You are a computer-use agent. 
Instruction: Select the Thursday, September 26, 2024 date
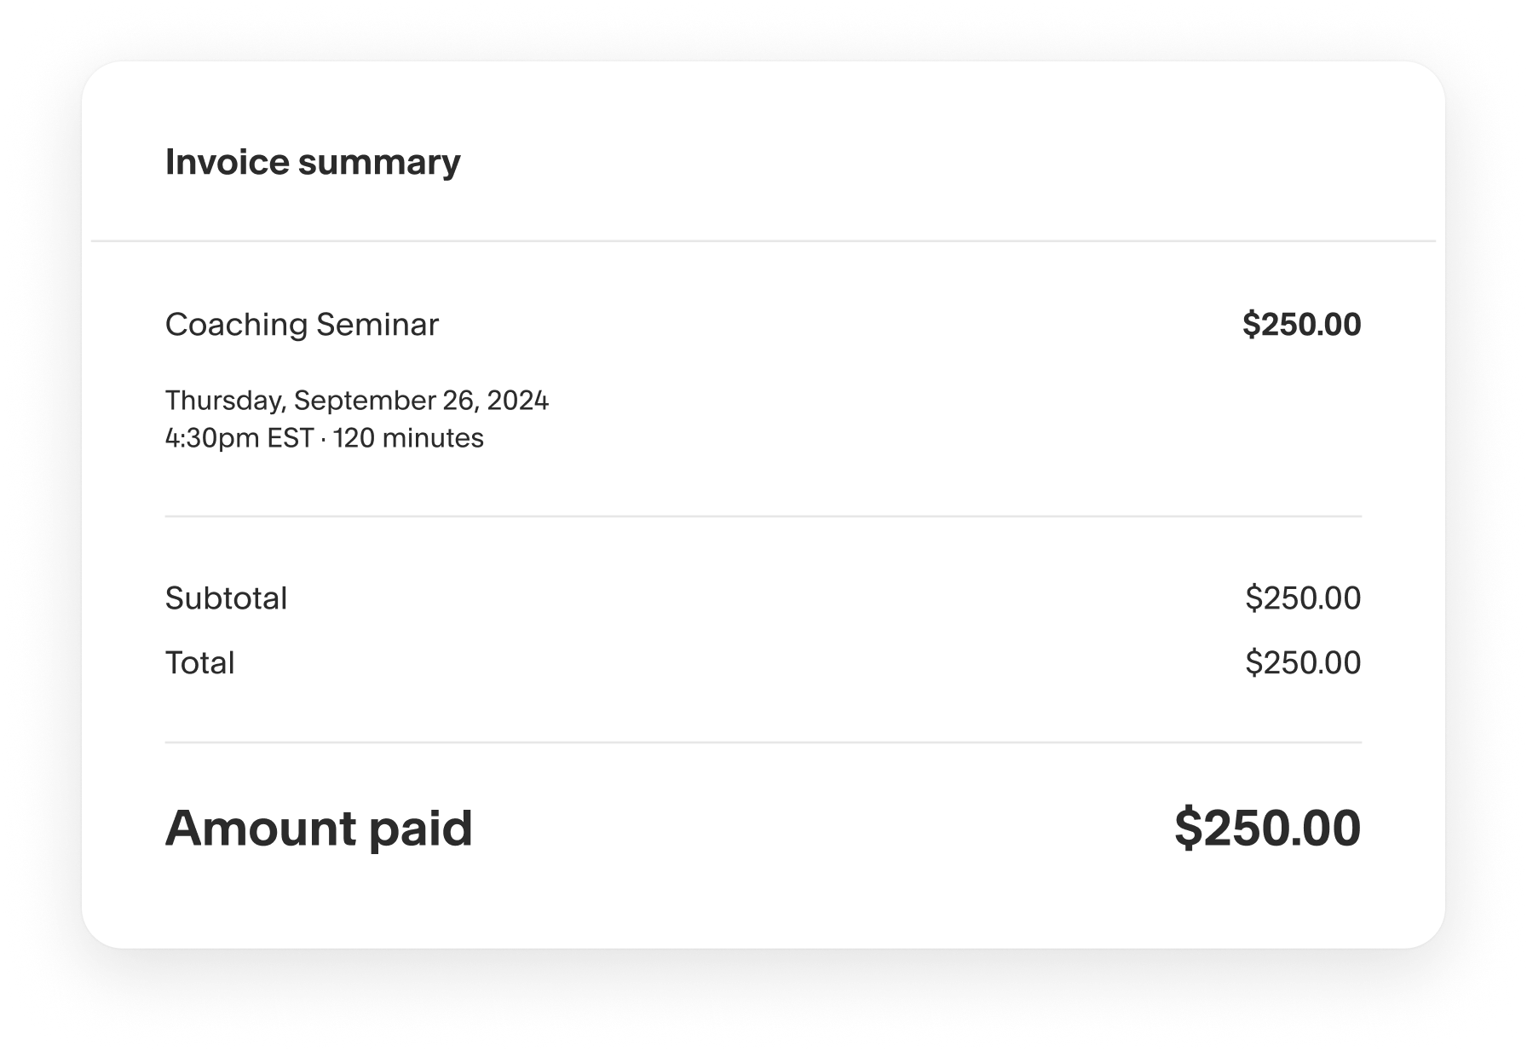(x=357, y=401)
